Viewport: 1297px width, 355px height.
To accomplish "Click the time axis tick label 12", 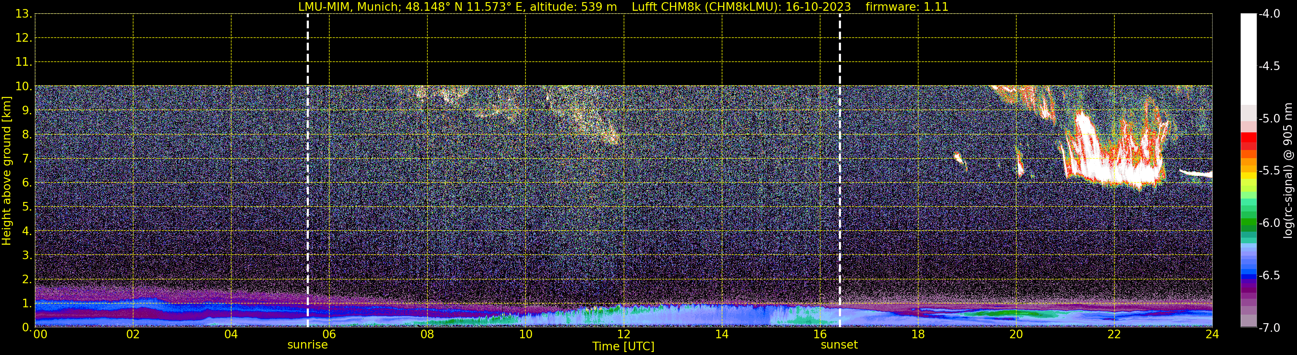I will (624, 334).
